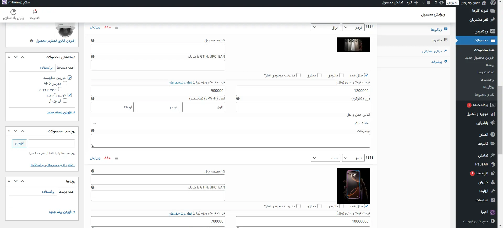
Task: Toggle فعال شده checkbox for variation #313
Action: pos(367,206)
